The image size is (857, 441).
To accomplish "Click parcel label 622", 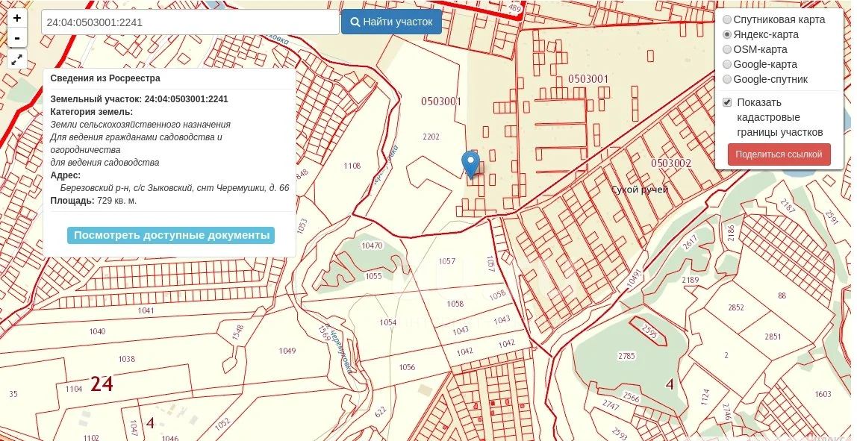I will tap(381, 412).
